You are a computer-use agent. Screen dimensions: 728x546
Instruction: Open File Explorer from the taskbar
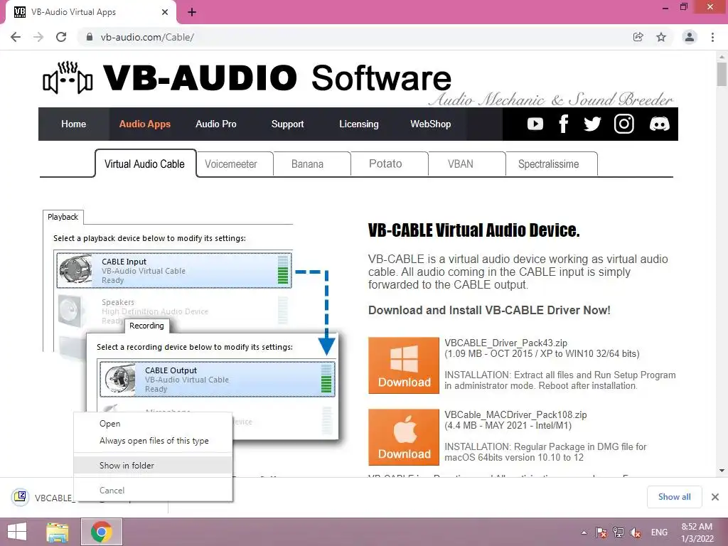[58, 532]
